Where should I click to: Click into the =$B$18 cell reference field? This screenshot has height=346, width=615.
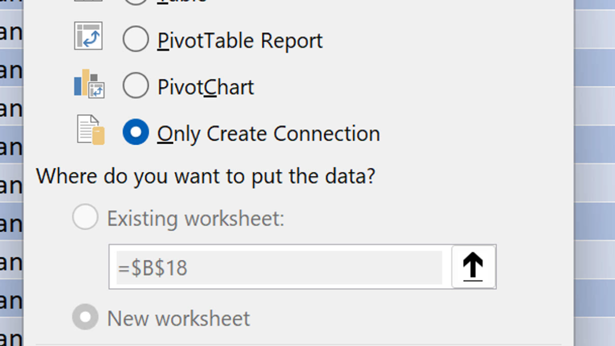[x=279, y=267]
